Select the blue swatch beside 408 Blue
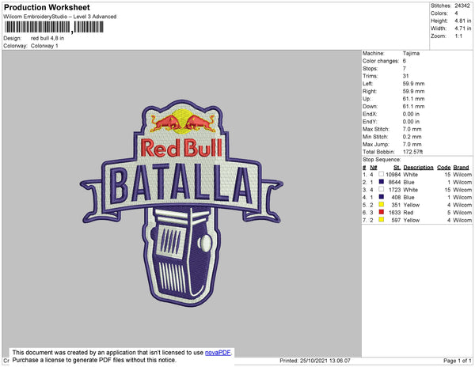The width and height of the screenshot is (475, 367). (381, 197)
